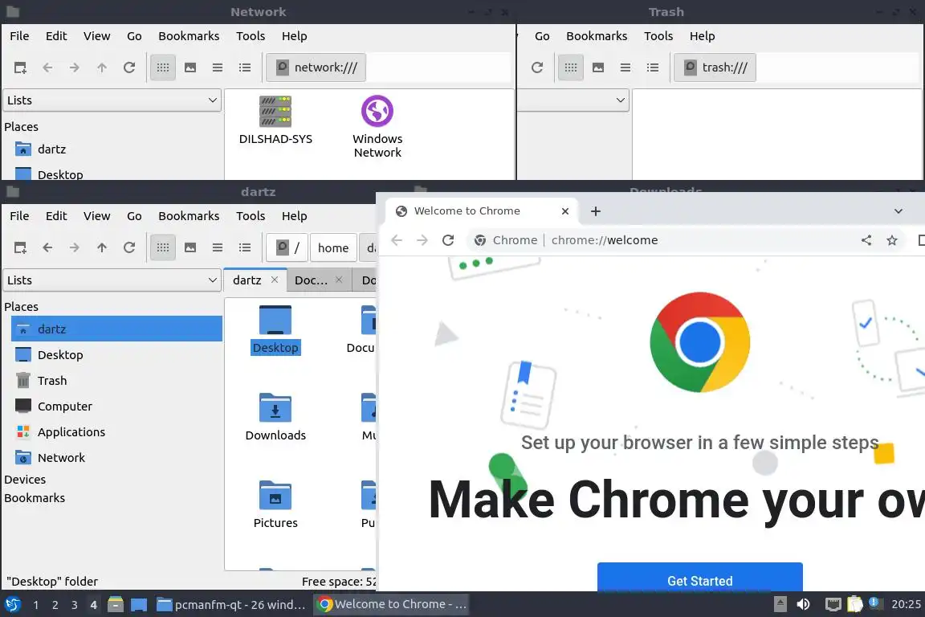The image size is (925, 617).
Task: Go up one level in dartz window
Action: point(101,247)
